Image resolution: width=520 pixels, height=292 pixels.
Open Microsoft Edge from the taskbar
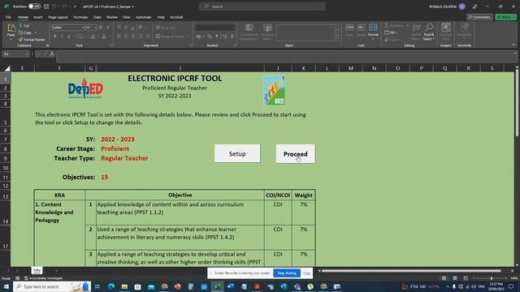click(111, 286)
